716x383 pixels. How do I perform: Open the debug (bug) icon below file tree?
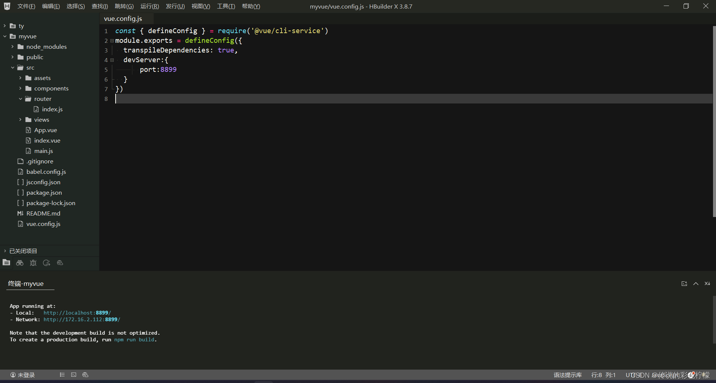click(33, 263)
